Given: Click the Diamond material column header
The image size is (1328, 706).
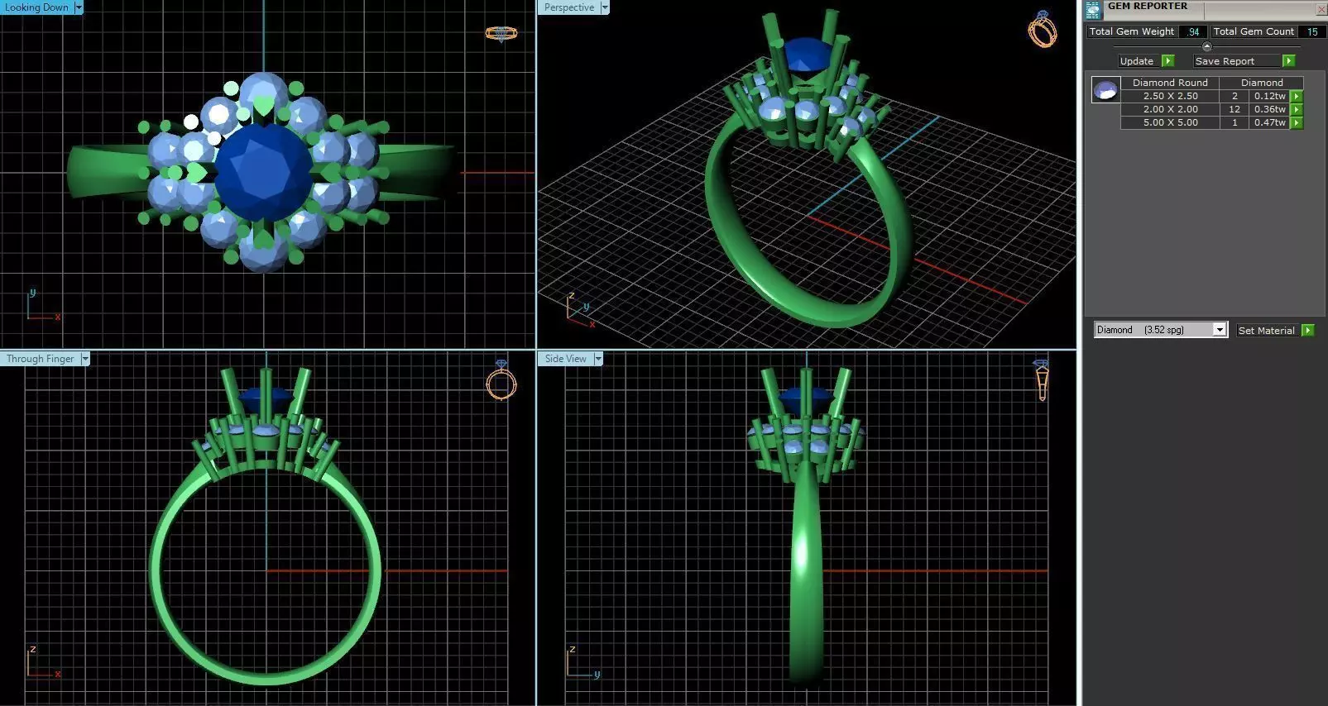Looking at the screenshot, I should point(1262,83).
